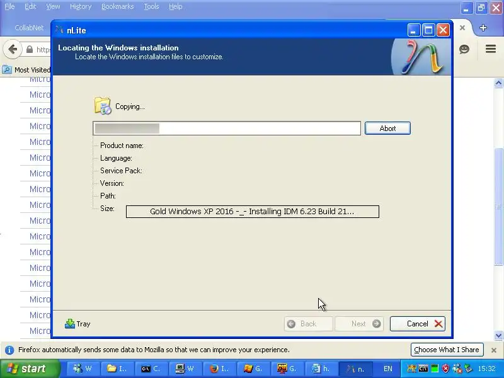
Task: Open the Windows start menu
Action: (30, 369)
